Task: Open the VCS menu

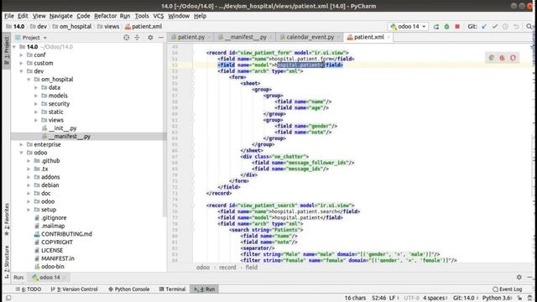Action: click(x=159, y=16)
